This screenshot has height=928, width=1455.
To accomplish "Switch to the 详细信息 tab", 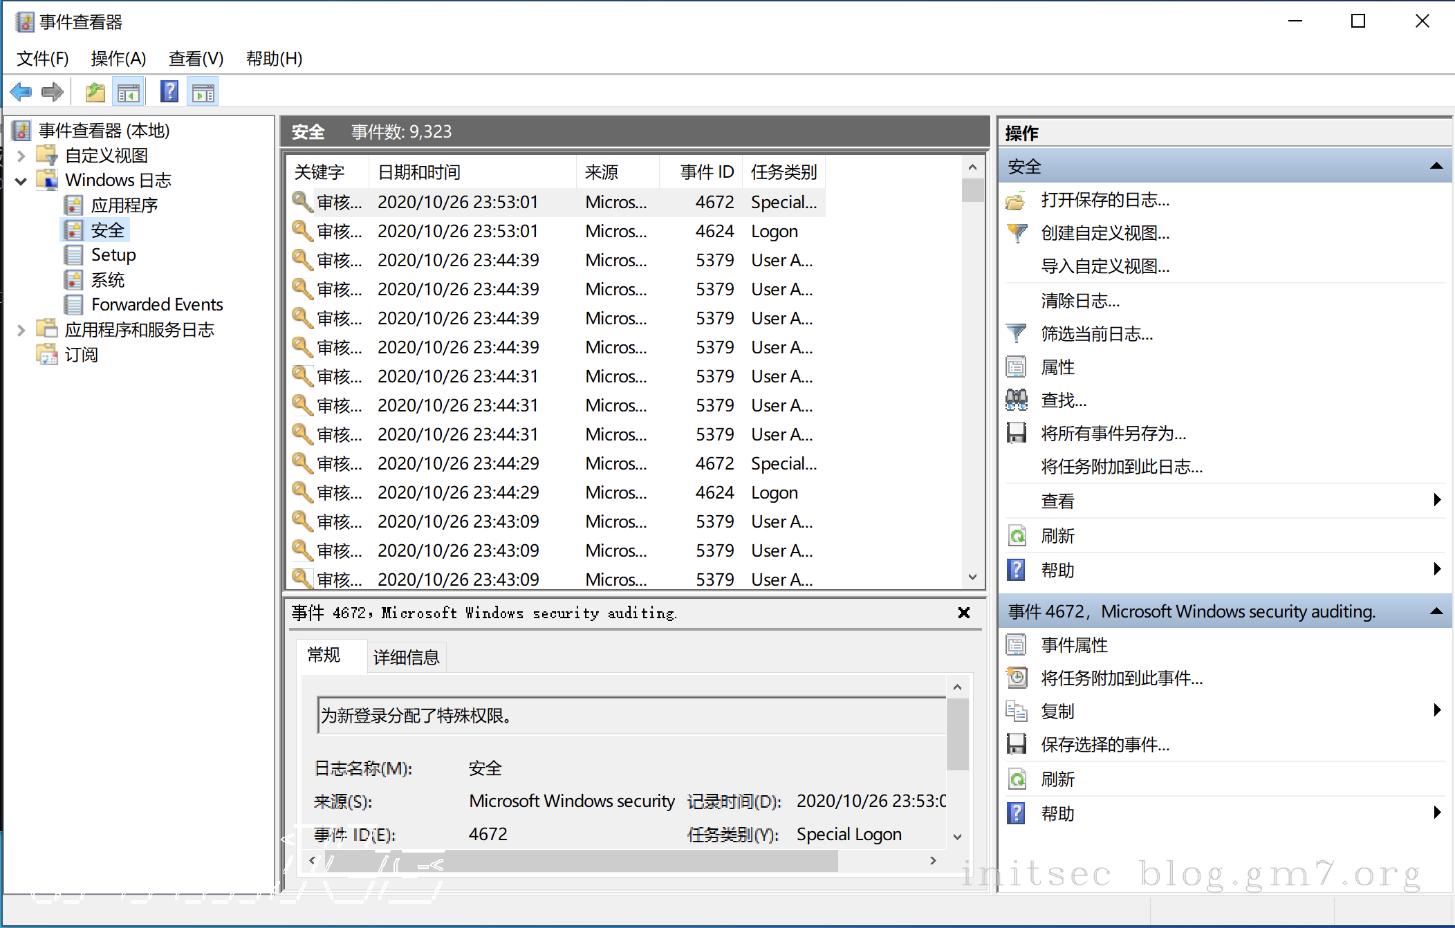I will click(406, 656).
